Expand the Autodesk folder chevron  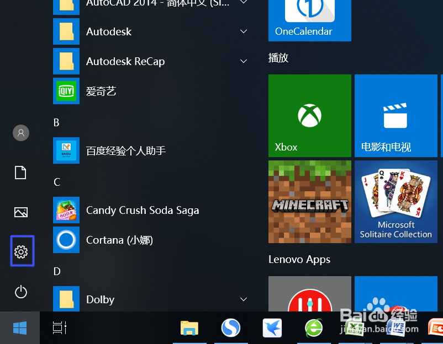tap(244, 31)
